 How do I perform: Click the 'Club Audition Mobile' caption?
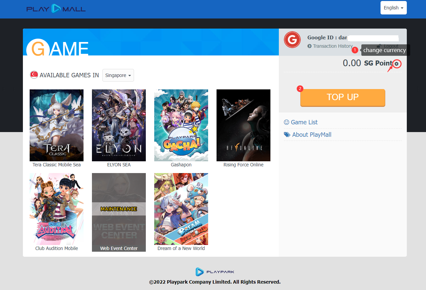57,248
